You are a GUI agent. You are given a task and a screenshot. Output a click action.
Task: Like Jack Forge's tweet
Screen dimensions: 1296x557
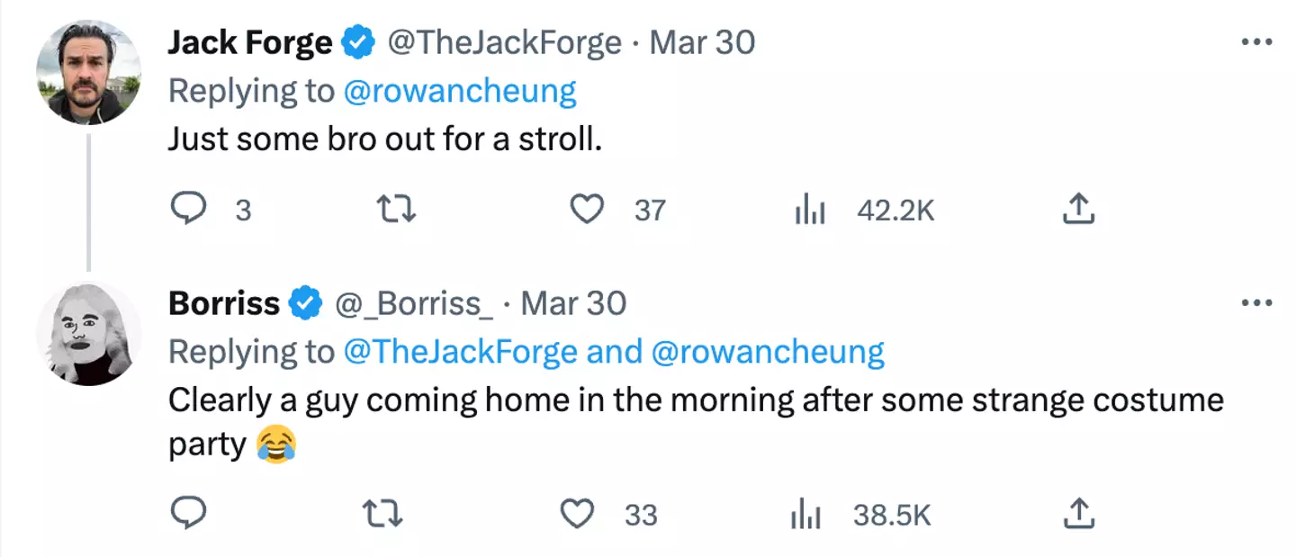pyautogui.click(x=588, y=210)
